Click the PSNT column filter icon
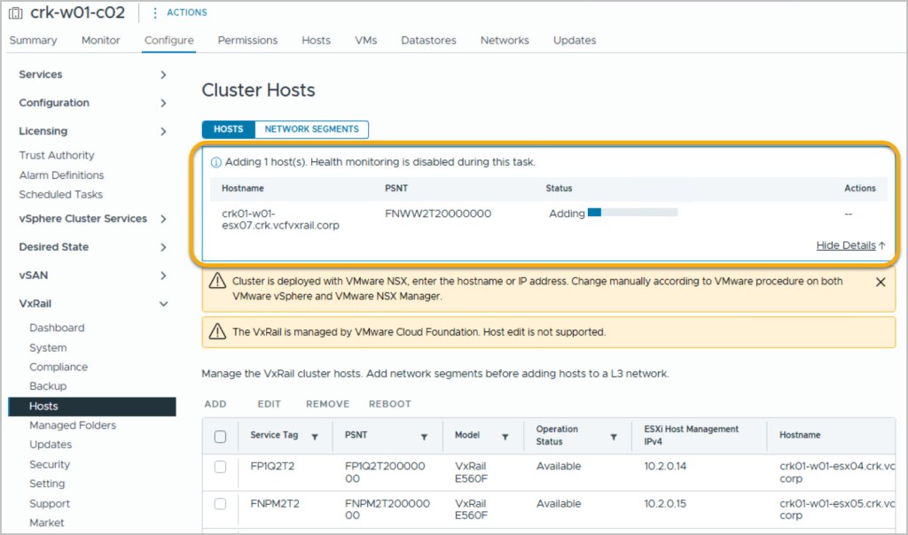The width and height of the screenshot is (908, 535). (424, 436)
